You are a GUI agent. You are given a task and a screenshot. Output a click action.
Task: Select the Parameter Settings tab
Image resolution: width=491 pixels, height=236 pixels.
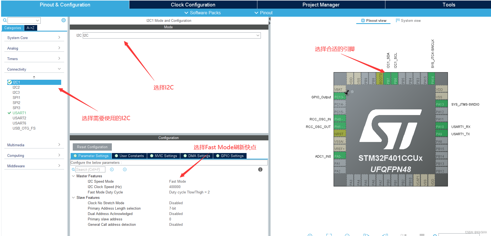click(91, 156)
